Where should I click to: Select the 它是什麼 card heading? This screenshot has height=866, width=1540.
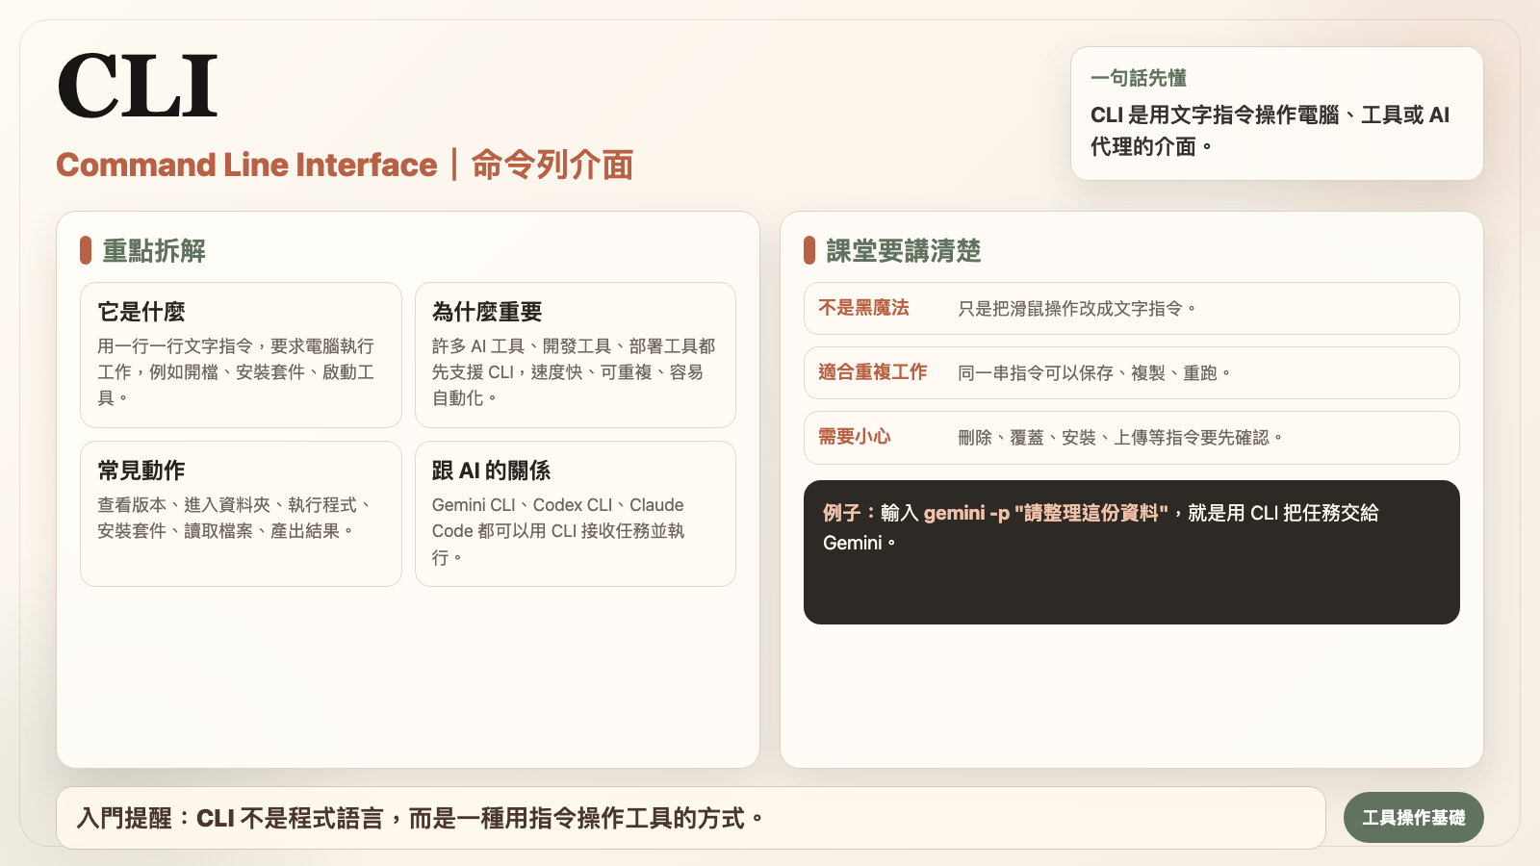tap(141, 312)
